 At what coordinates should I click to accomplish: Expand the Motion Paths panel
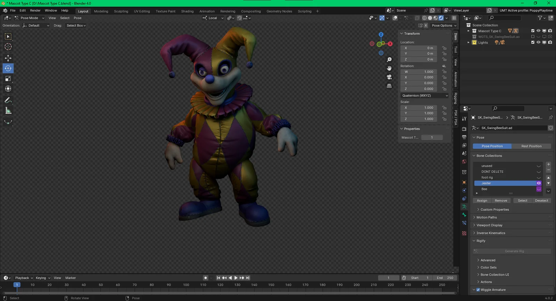point(486,217)
